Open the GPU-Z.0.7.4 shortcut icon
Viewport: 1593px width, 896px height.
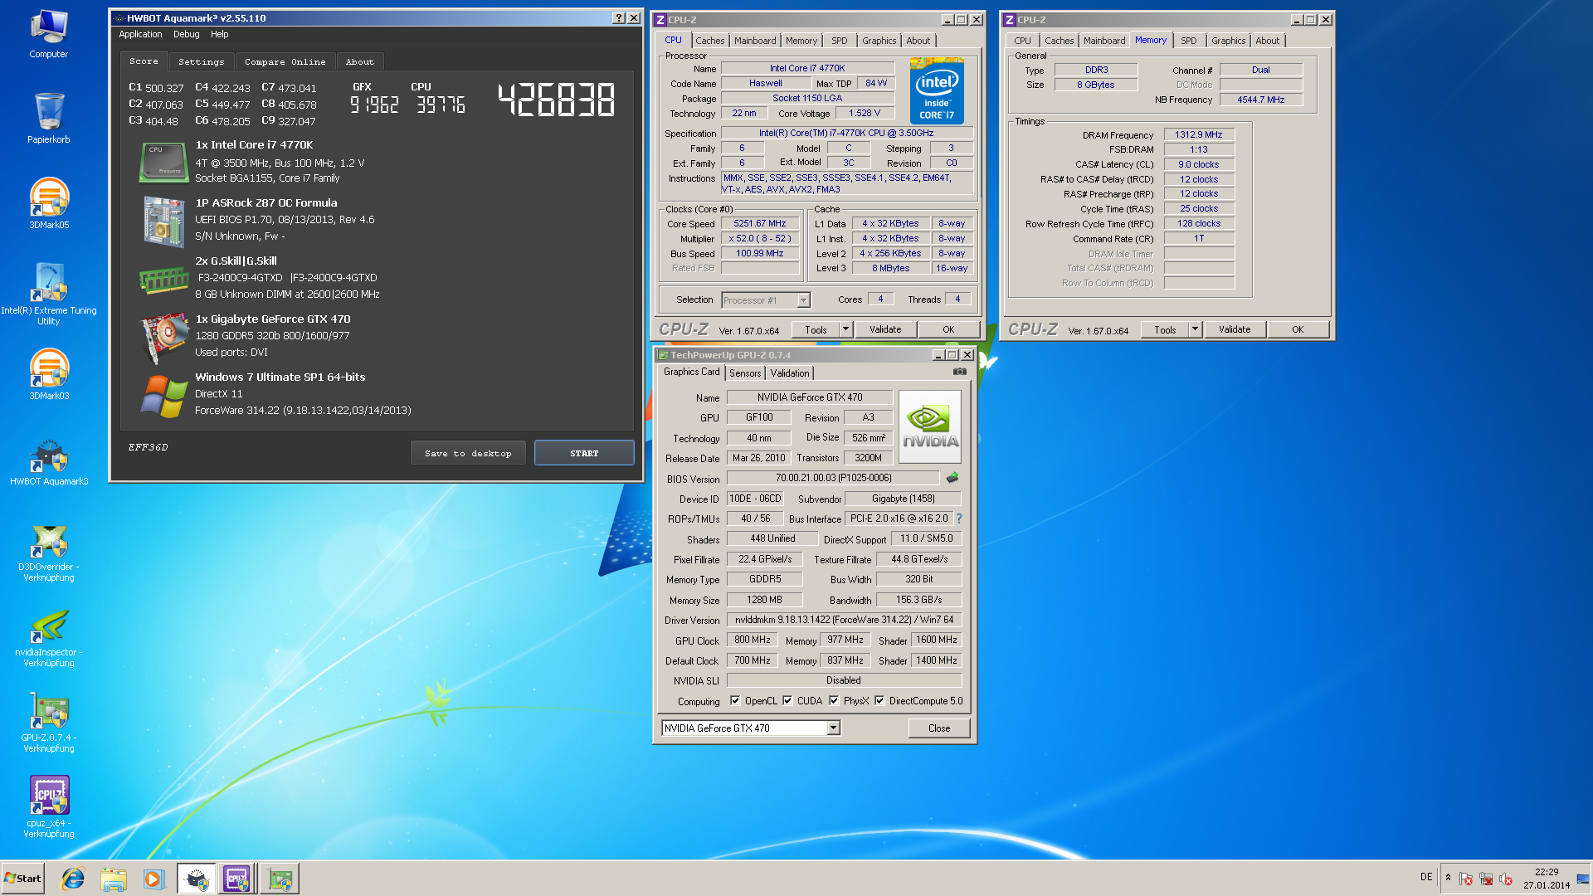[x=49, y=723]
